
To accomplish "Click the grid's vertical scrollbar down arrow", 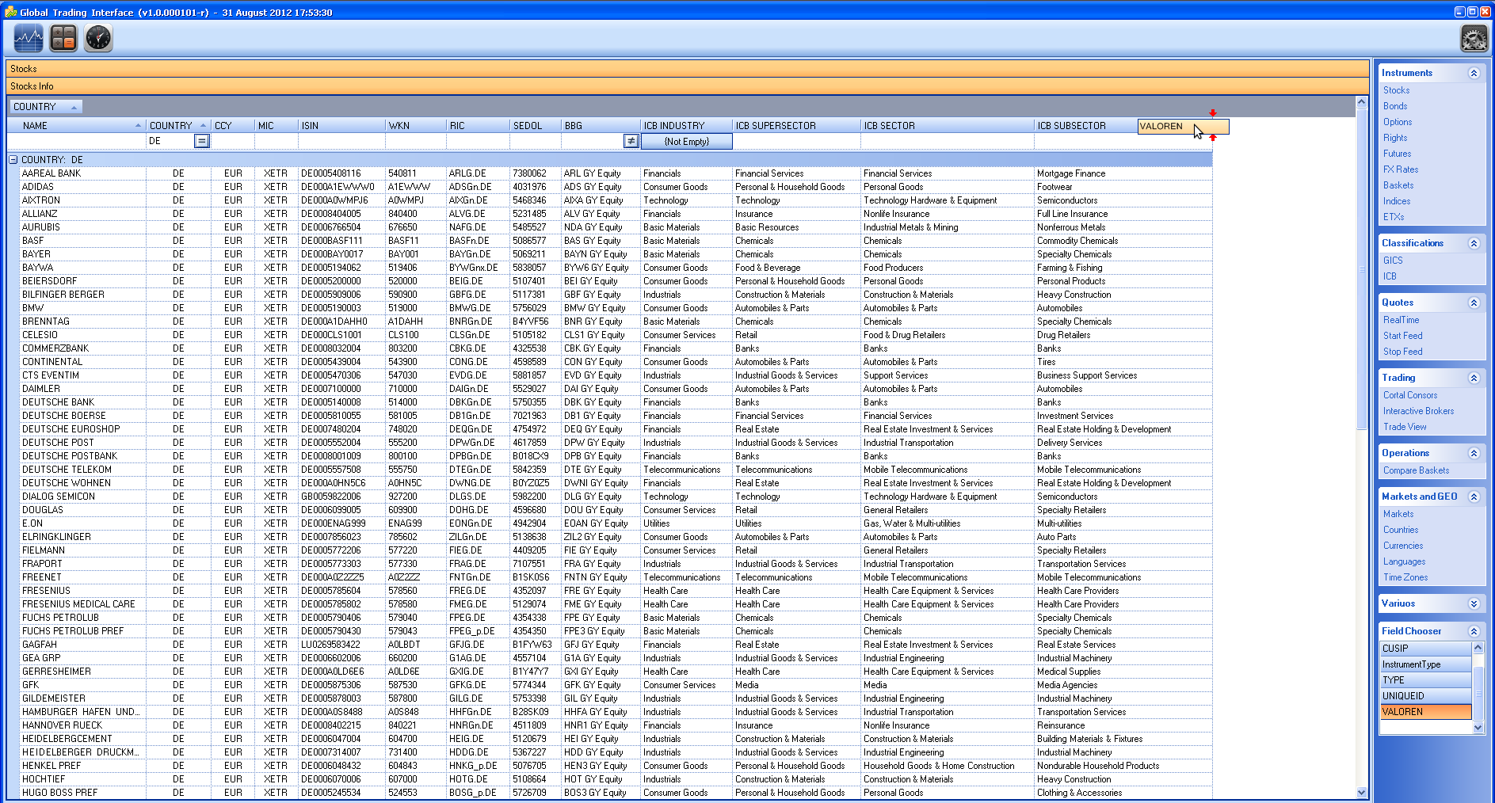I will (x=1361, y=792).
